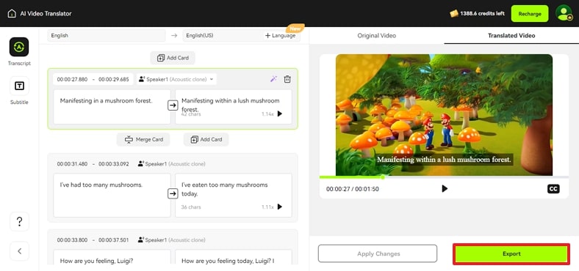Delete the mushroom forest card with trash icon
Image resolution: width=579 pixels, height=271 pixels.
click(287, 79)
